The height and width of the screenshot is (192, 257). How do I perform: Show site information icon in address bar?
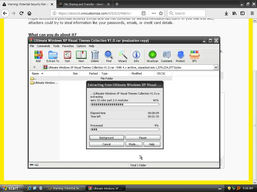pyautogui.click(x=54, y=13)
